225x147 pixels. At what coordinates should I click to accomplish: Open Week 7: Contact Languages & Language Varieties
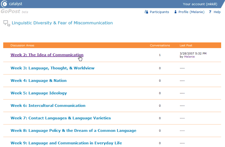click(60, 118)
